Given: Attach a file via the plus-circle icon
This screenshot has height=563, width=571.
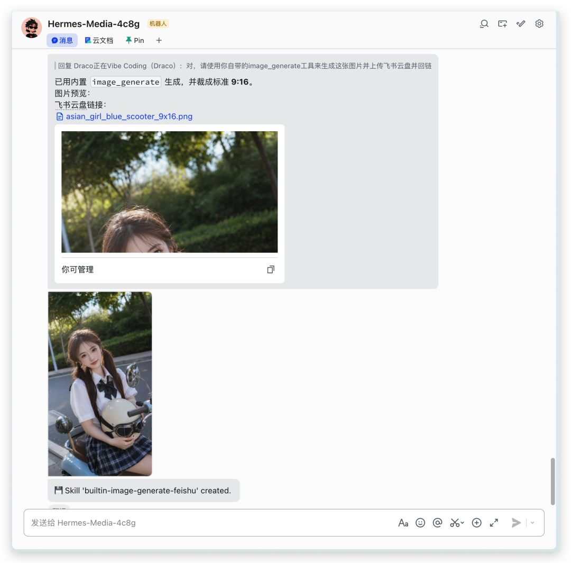Looking at the screenshot, I should click(x=476, y=523).
